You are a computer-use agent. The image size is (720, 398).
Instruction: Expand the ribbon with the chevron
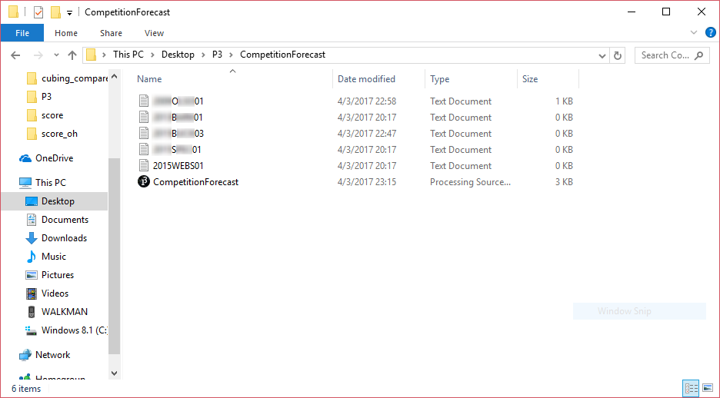pos(694,32)
